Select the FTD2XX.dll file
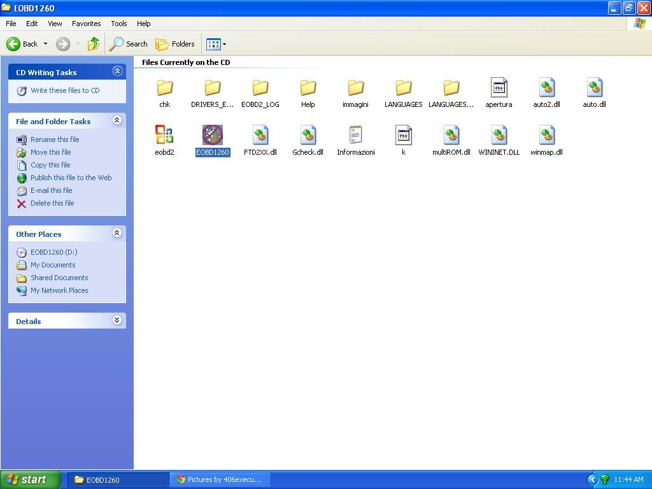 click(x=260, y=135)
